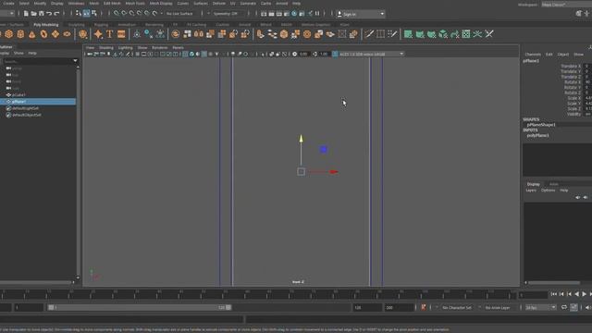Click the Open Scene folder icon

point(33,14)
